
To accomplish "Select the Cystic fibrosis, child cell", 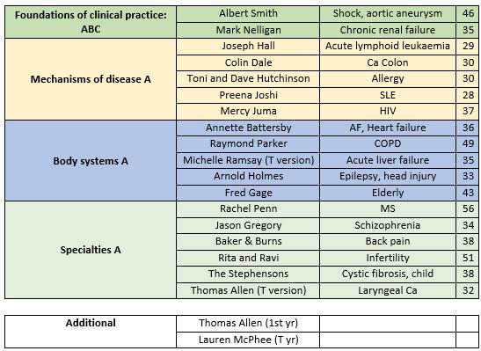I will [388, 274].
